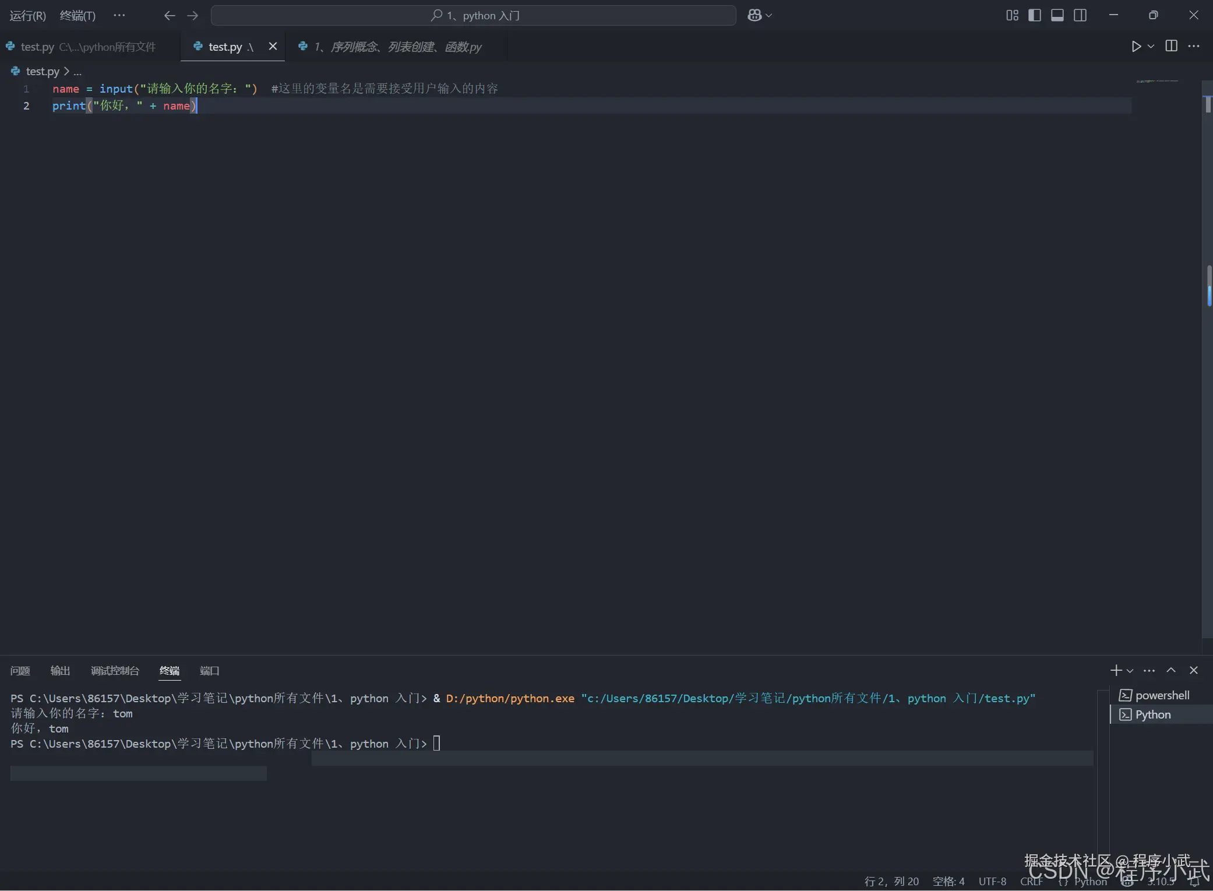Click the command center search box
The height and width of the screenshot is (891, 1213).
[473, 16]
